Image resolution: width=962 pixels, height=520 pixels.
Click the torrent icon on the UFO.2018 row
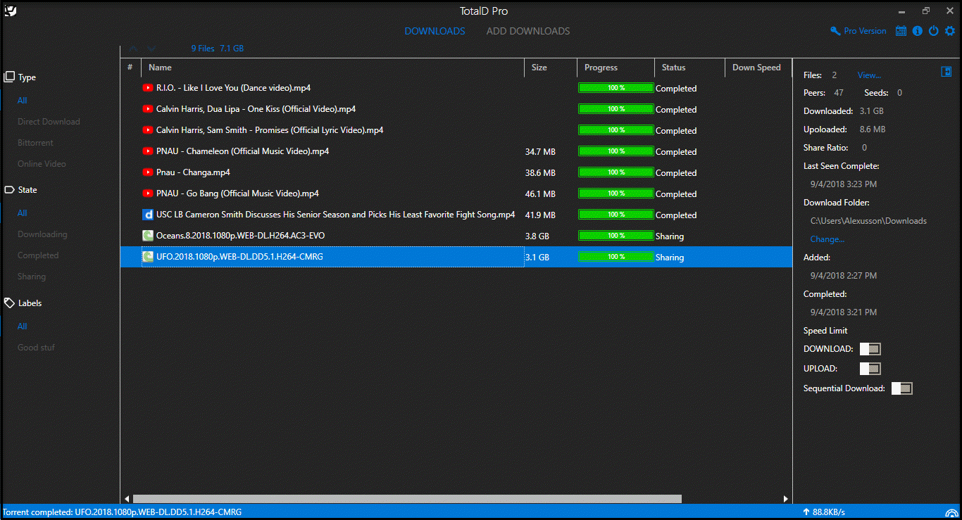click(148, 257)
